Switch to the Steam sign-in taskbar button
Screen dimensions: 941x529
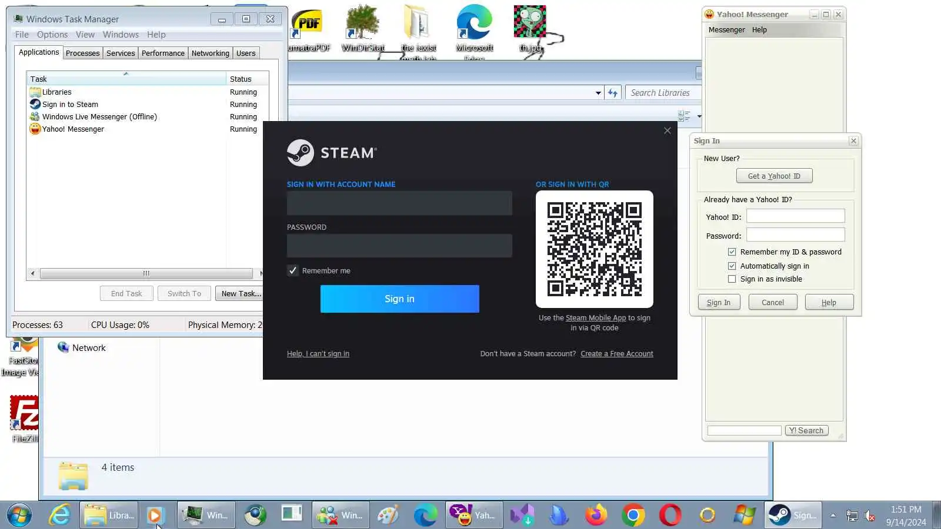(793, 515)
